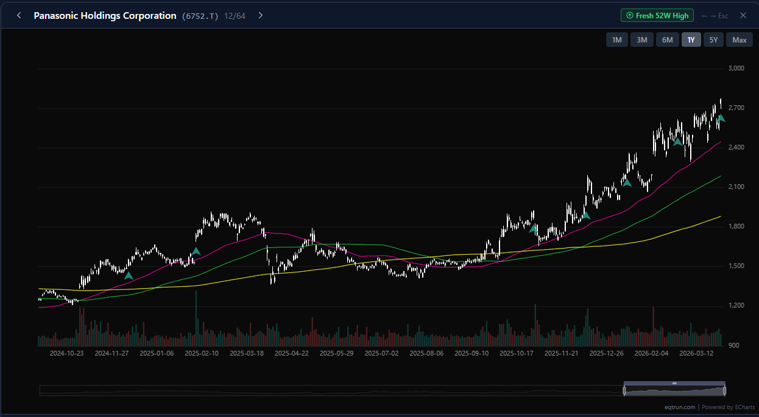
Task: Click the teal triangle signal marker near 2024-11-27
Action: pos(128,275)
